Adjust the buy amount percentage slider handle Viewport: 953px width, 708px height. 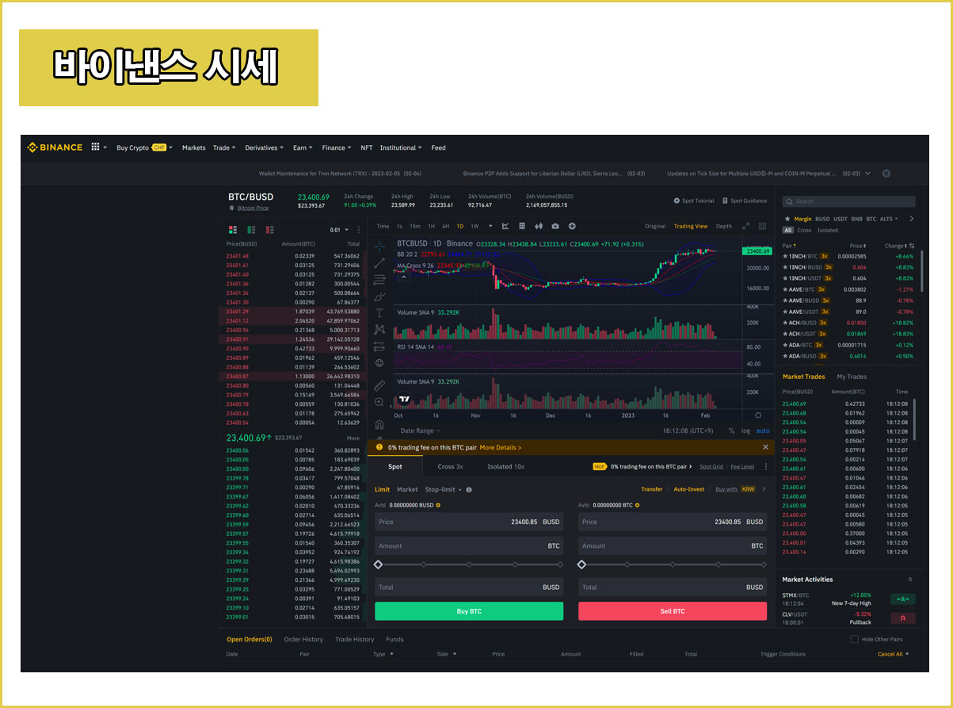pos(378,564)
